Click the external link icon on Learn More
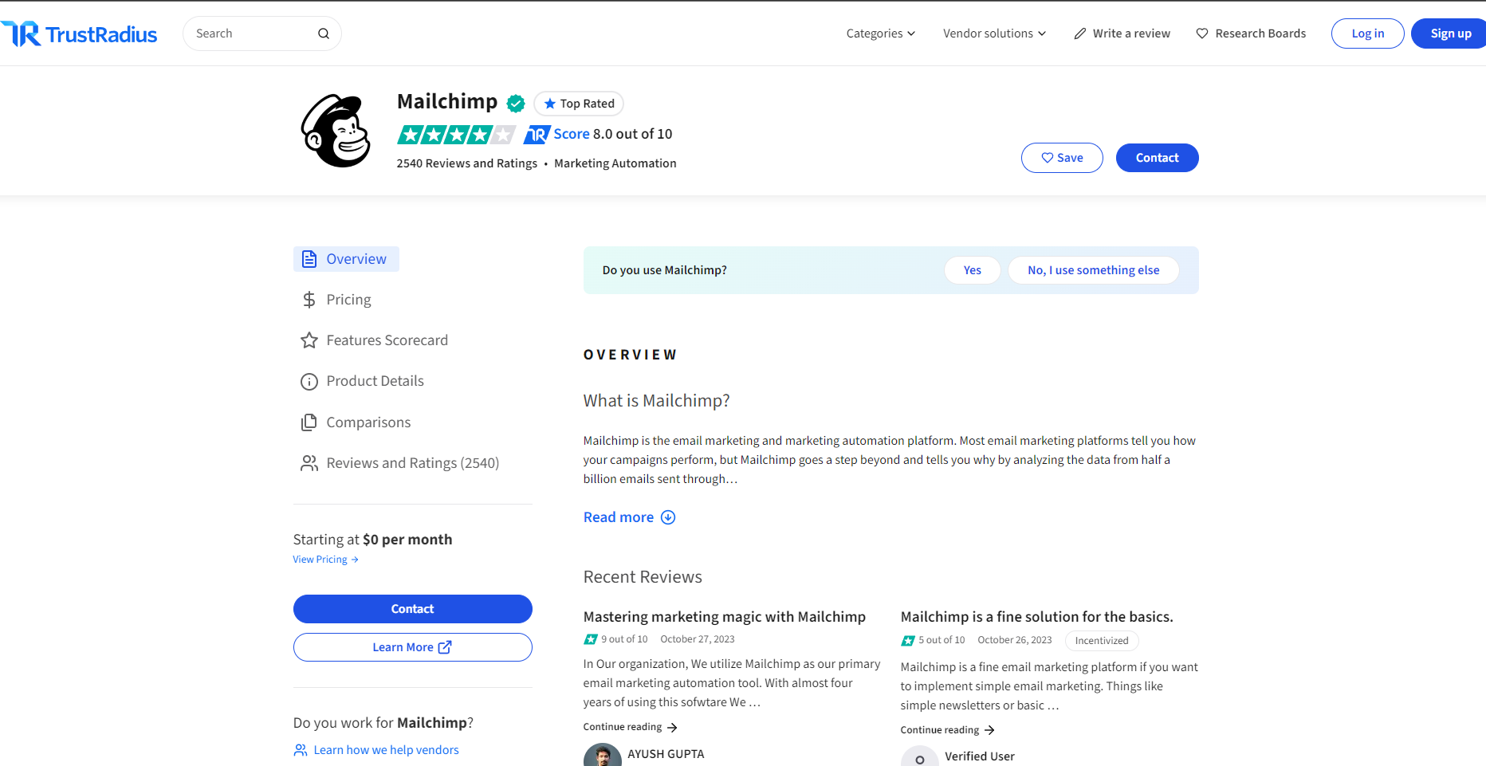 pyautogui.click(x=445, y=647)
